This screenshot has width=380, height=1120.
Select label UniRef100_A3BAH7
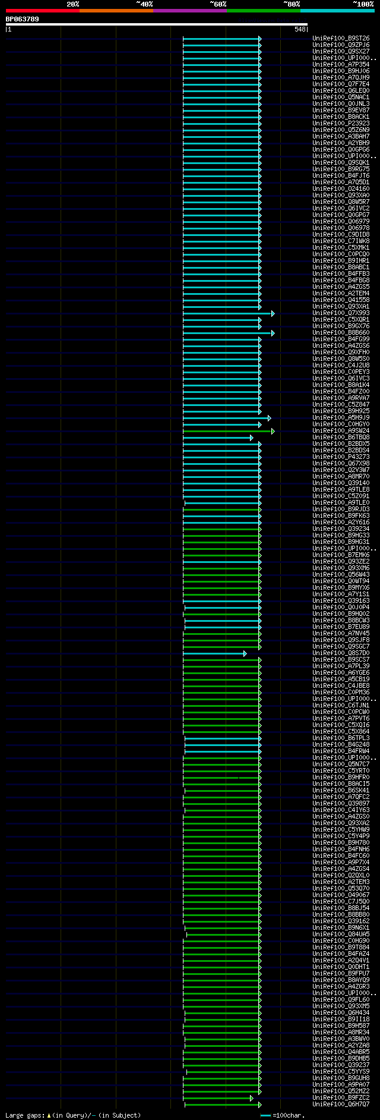341,137
